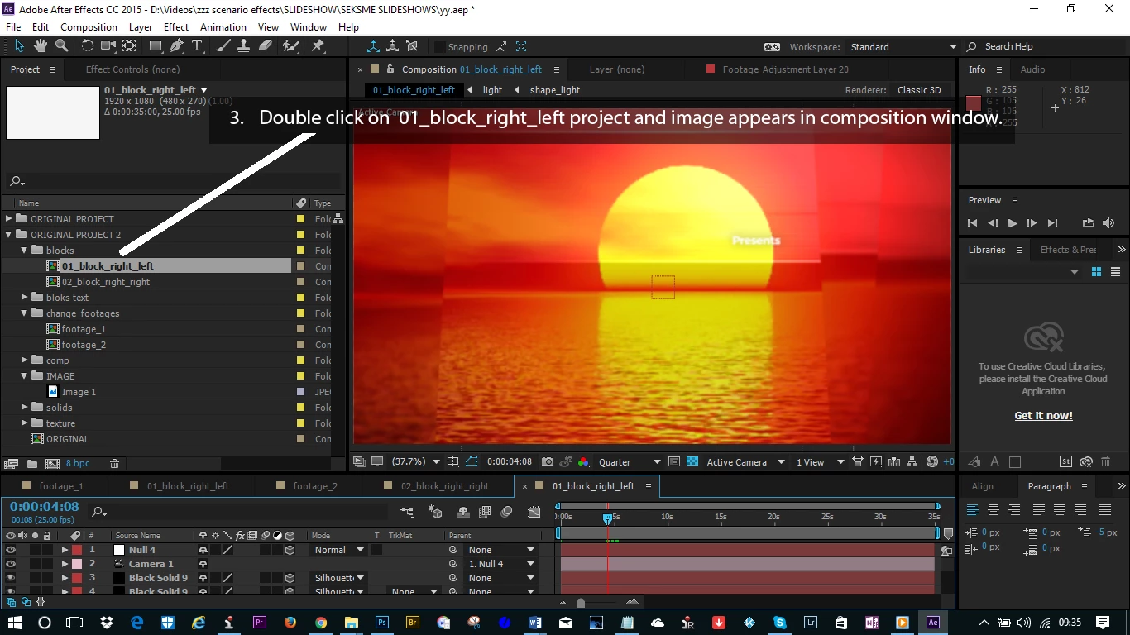Click current time 0:00:04:08 display
The height and width of the screenshot is (635, 1130).
(45, 507)
